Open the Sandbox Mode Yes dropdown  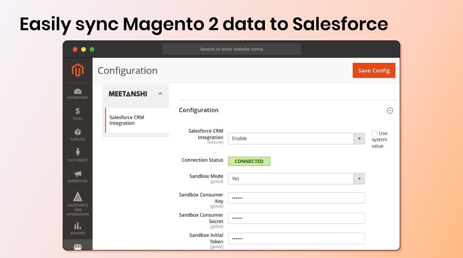(296, 179)
